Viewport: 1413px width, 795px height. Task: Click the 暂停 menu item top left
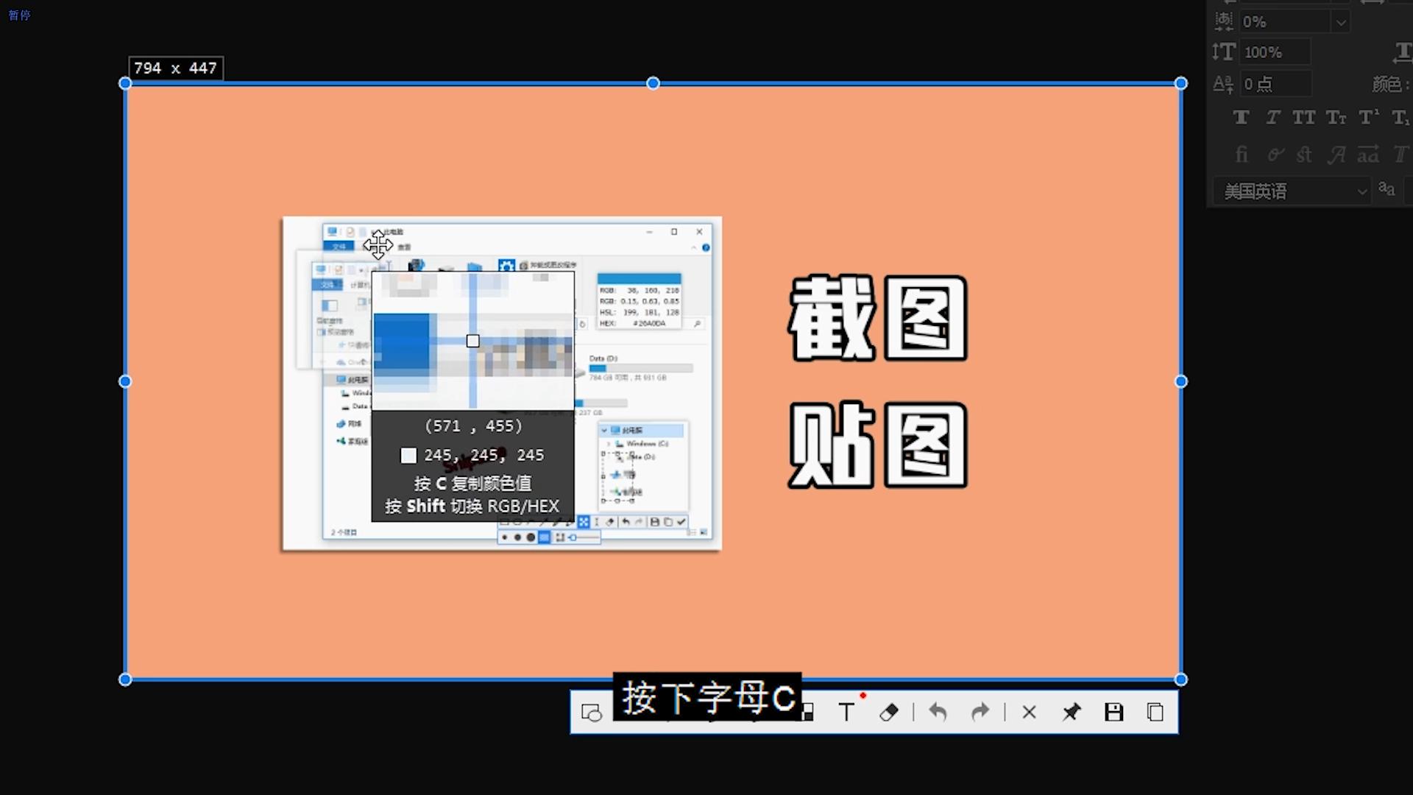[x=19, y=15]
